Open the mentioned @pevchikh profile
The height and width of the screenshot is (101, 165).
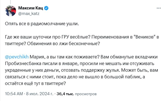tap(17, 57)
